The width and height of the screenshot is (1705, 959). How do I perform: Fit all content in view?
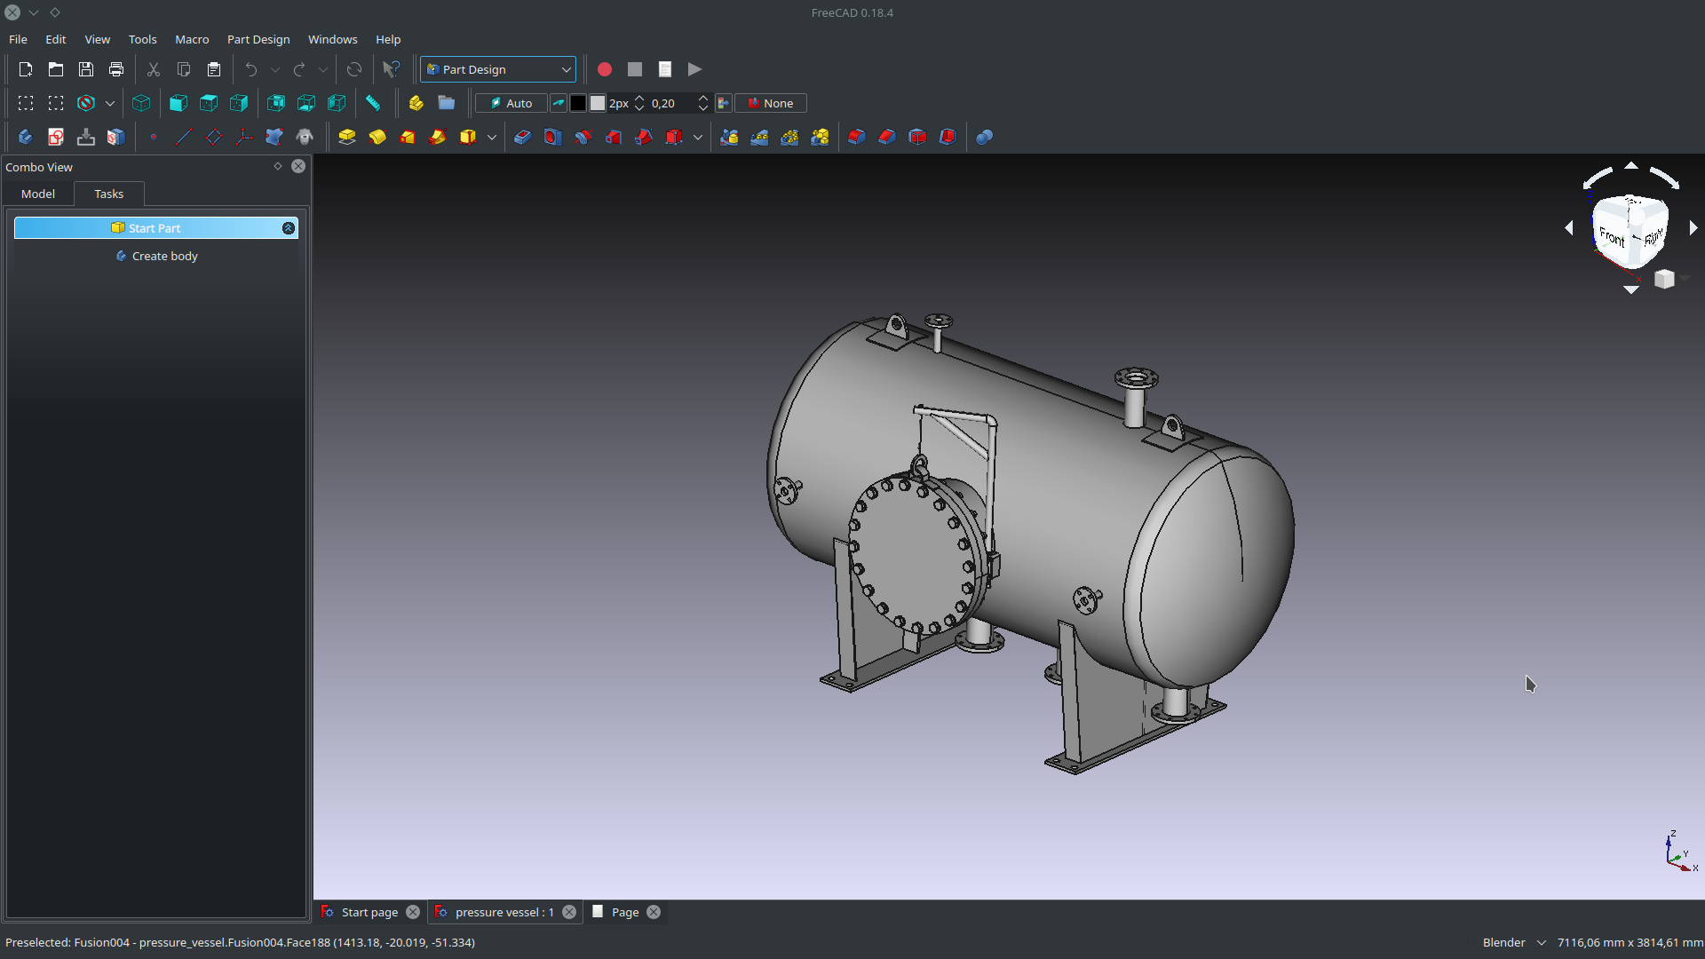pos(26,103)
